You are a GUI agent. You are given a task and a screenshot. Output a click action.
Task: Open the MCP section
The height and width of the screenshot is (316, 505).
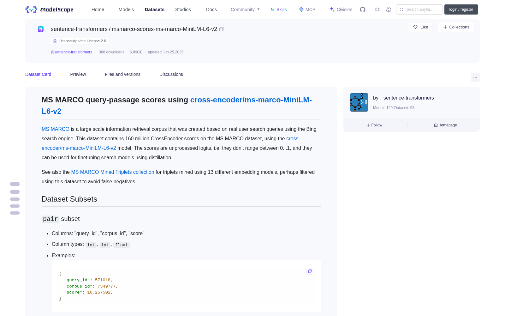coord(307,9)
